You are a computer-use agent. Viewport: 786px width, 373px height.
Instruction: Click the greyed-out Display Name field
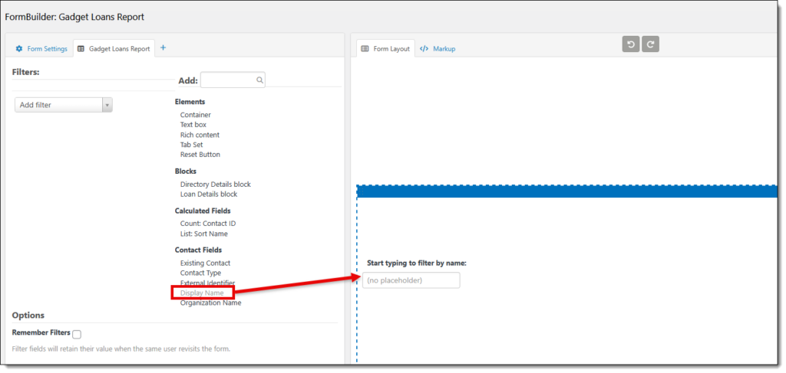coord(202,293)
